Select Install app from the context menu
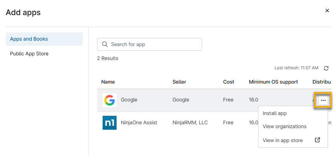 tap(274, 113)
